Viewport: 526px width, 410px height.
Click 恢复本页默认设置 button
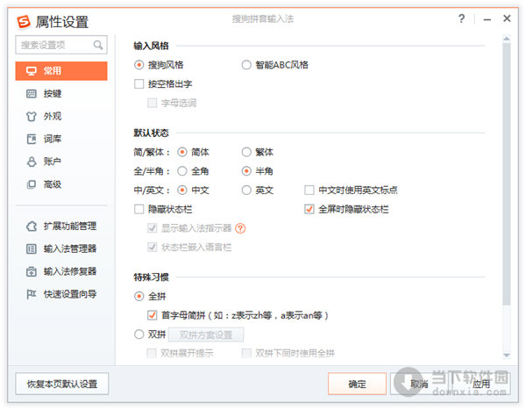pos(62,384)
